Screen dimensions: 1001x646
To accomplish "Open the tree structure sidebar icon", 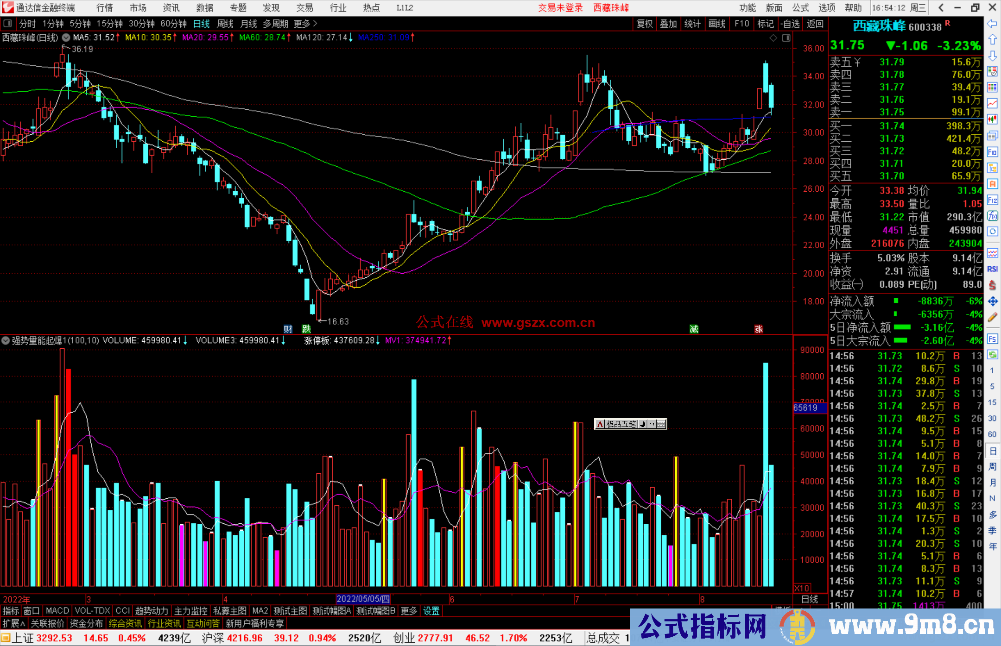I will click(992, 168).
